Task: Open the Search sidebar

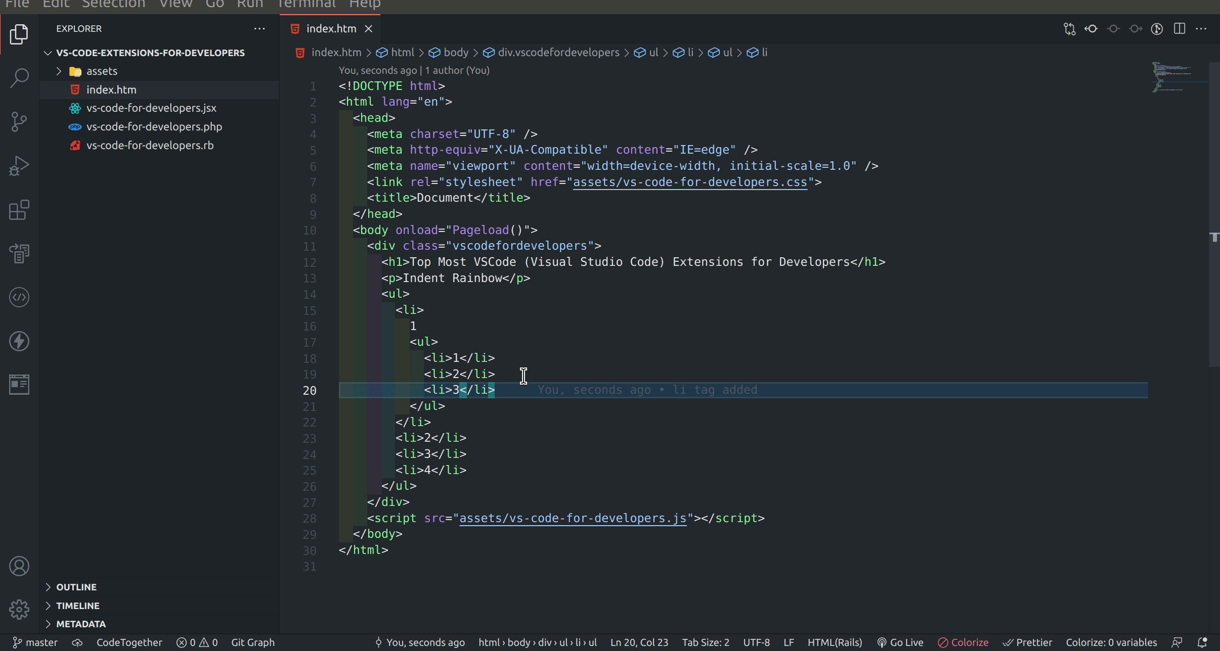Action: pos(19,78)
